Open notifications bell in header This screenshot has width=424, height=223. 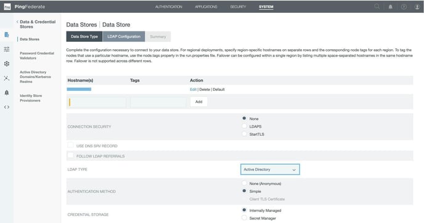[x=391, y=7]
